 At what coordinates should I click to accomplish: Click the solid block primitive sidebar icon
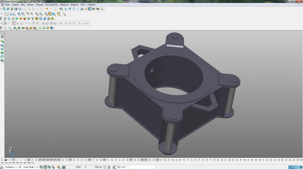(x=2, y=45)
